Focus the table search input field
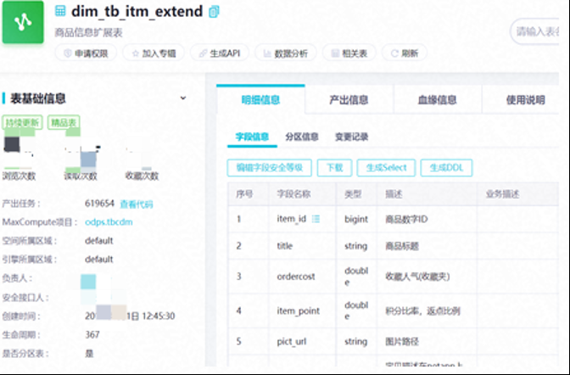Image resolution: width=570 pixels, height=375 pixels. (x=534, y=31)
